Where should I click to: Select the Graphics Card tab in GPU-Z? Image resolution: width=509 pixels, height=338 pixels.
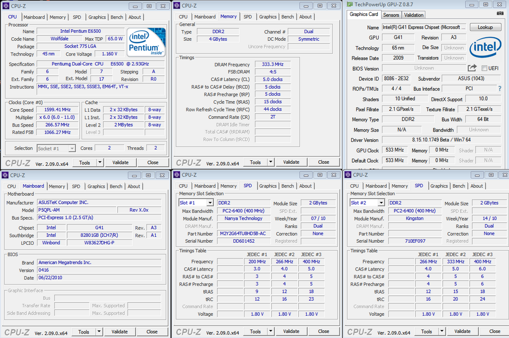(363, 14)
